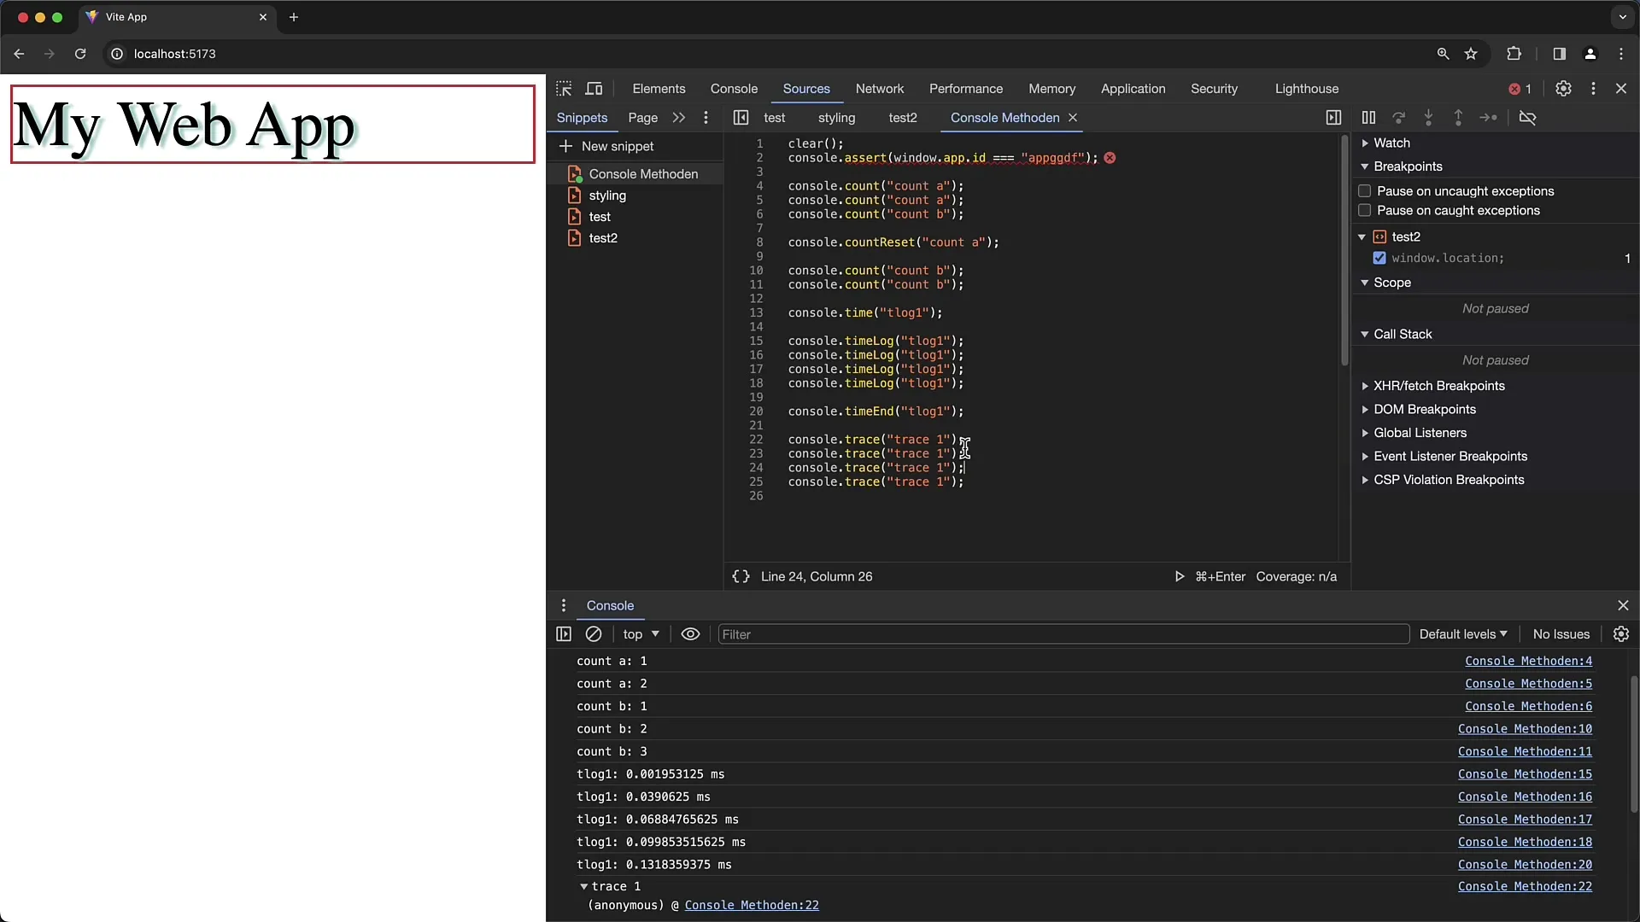Enable 'Pause on caught exceptions' checkbox
Image resolution: width=1640 pixels, height=922 pixels.
pos(1365,211)
